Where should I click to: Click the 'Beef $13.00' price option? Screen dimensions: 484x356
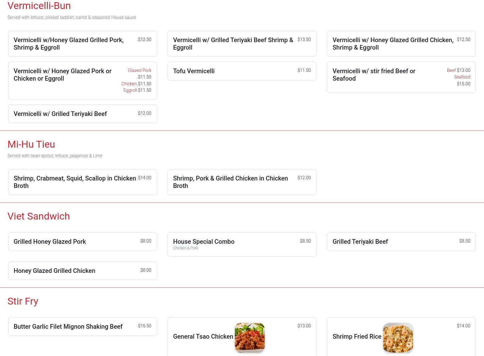459,70
